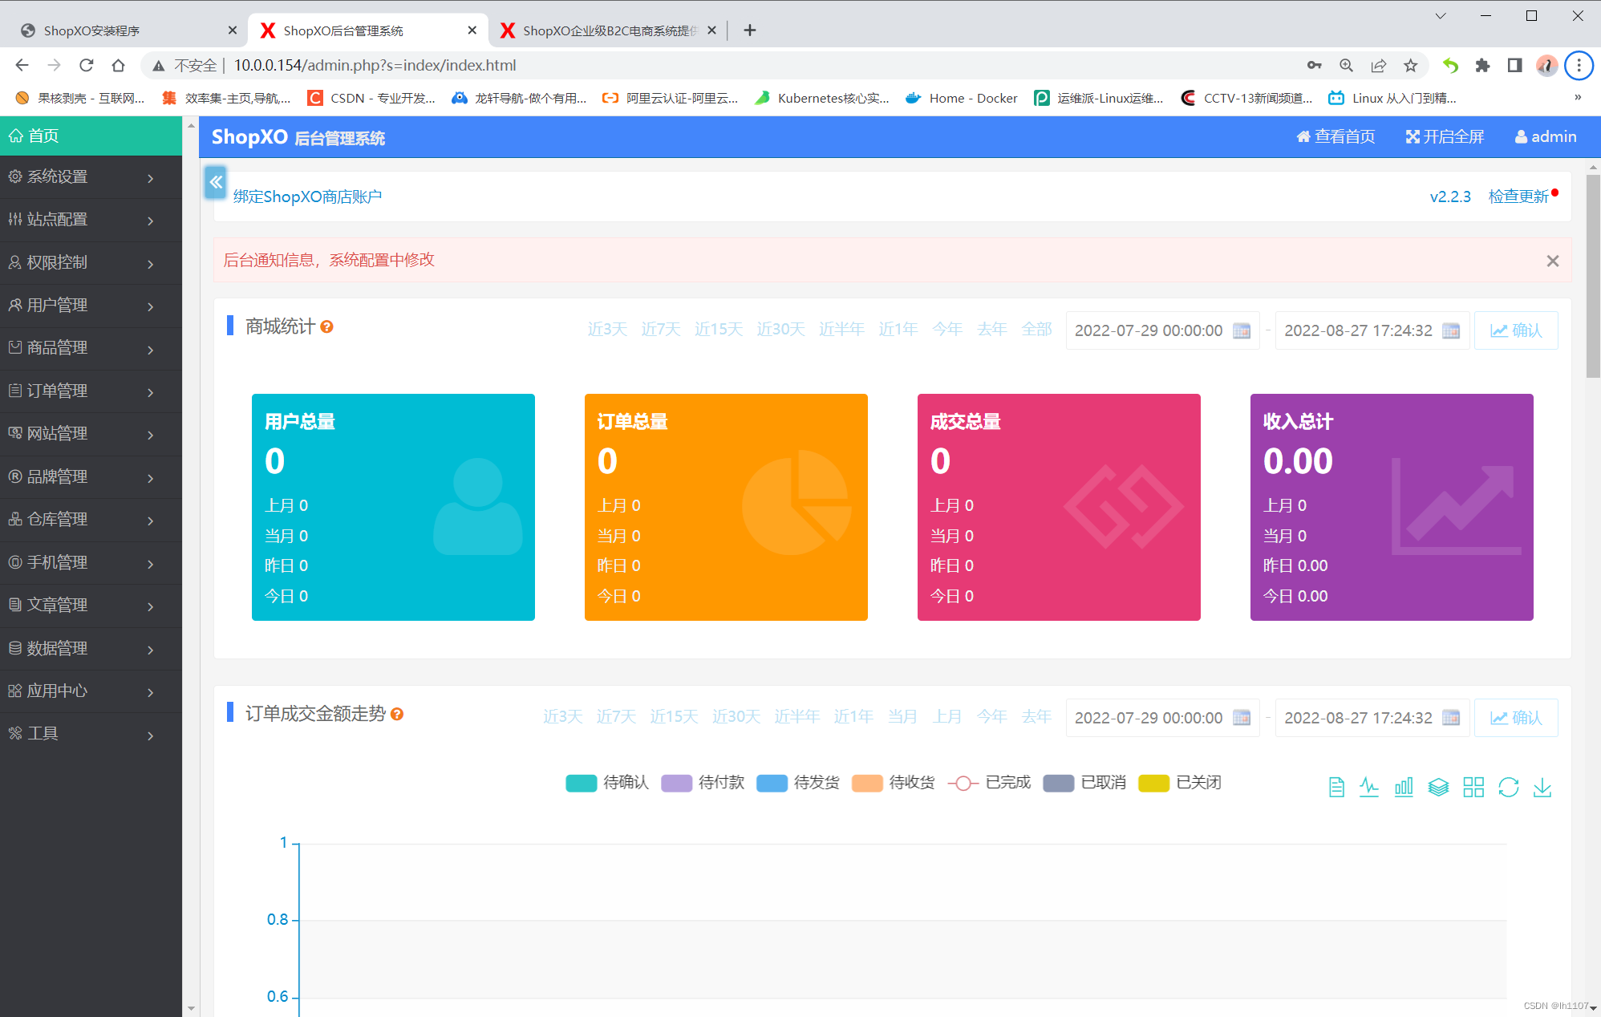Open calendar icon for order trend end date
Image resolution: width=1601 pixels, height=1017 pixels.
tap(1451, 718)
